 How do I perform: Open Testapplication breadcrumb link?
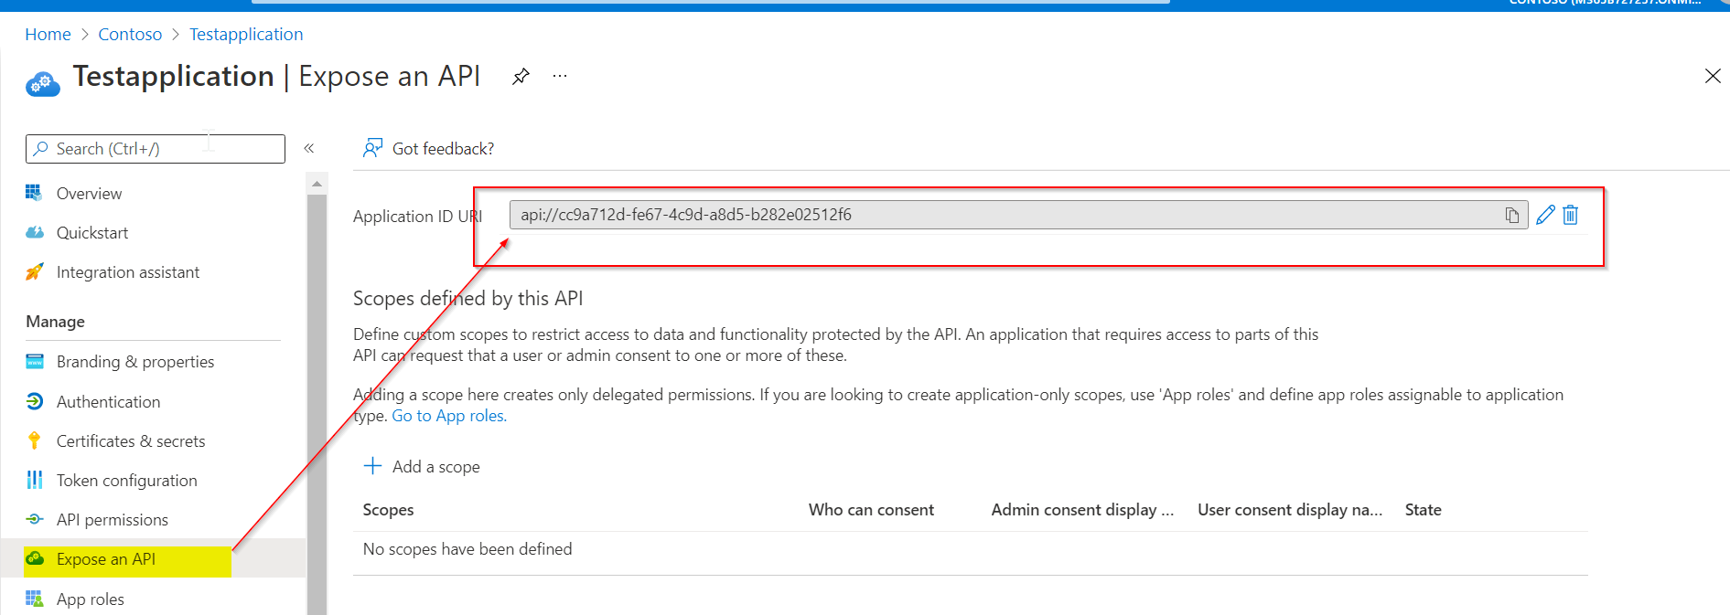[246, 35]
